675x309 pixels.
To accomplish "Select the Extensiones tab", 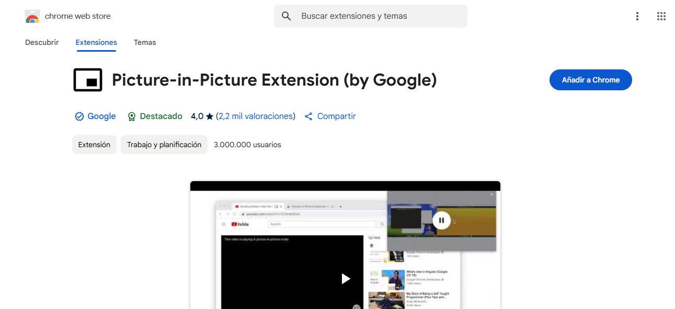I will click(96, 42).
